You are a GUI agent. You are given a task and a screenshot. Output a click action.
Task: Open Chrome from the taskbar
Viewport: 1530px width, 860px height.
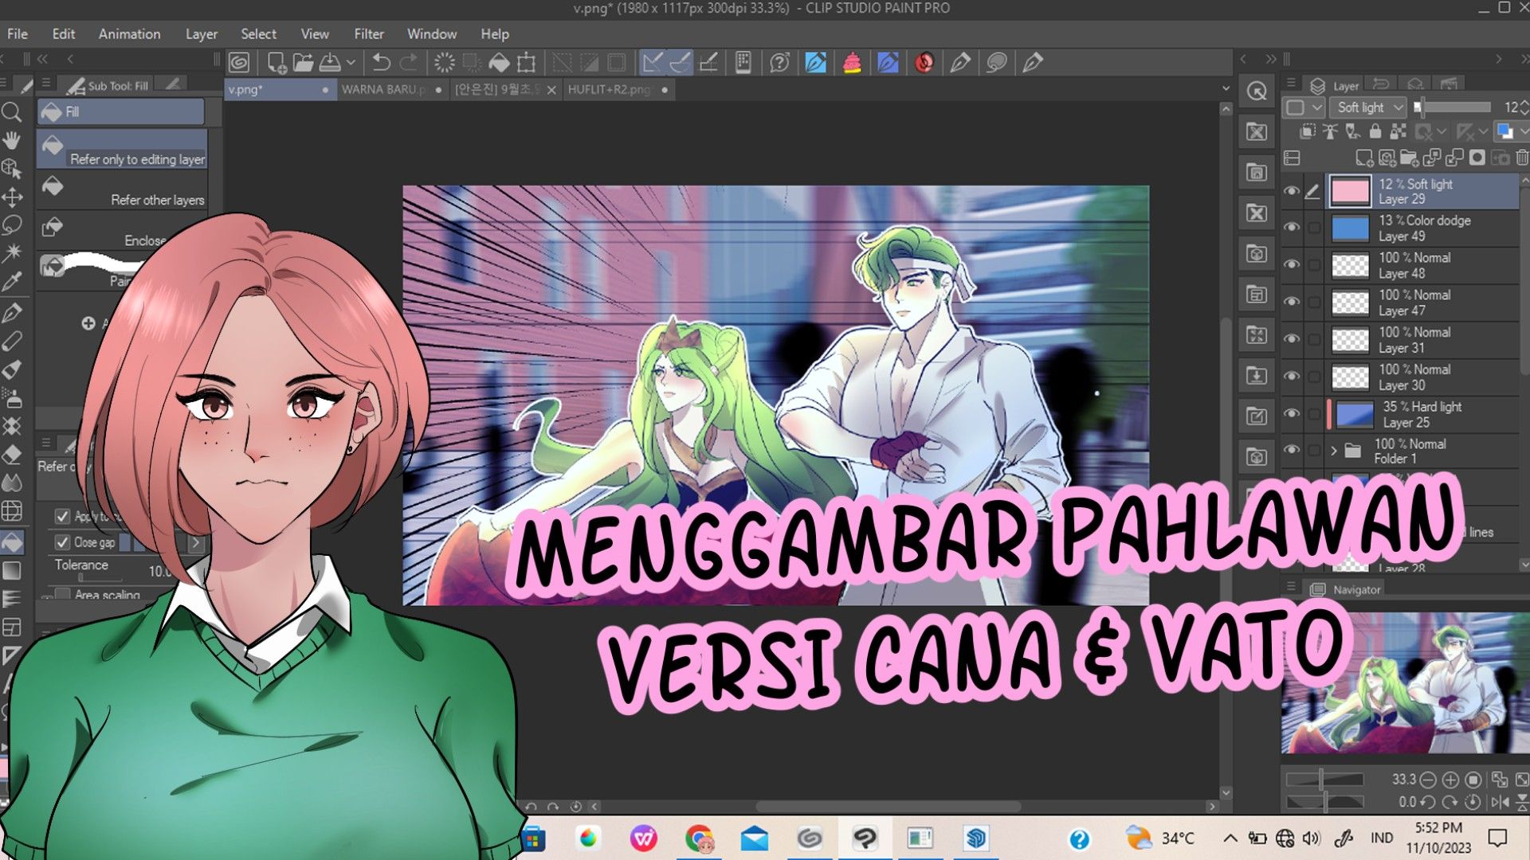point(699,838)
